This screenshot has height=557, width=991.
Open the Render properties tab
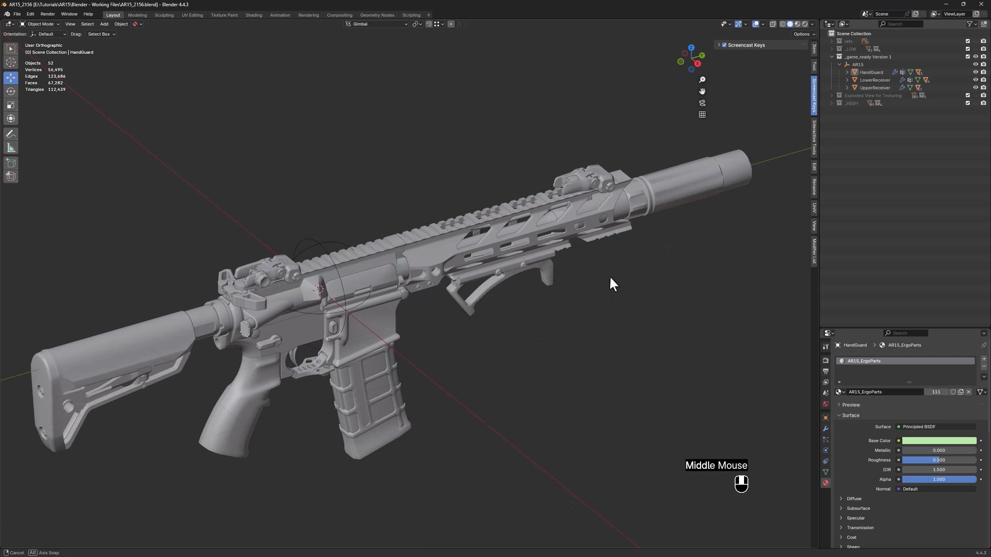coord(826,360)
